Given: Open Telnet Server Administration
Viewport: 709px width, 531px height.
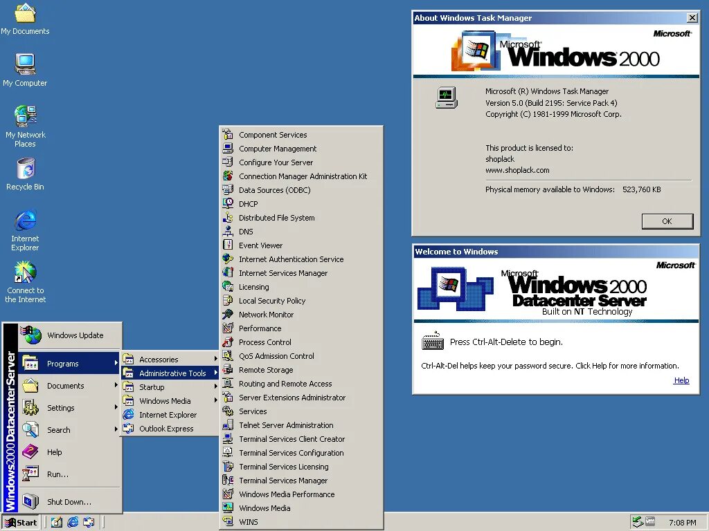Looking at the screenshot, I should tap(301, 425).
